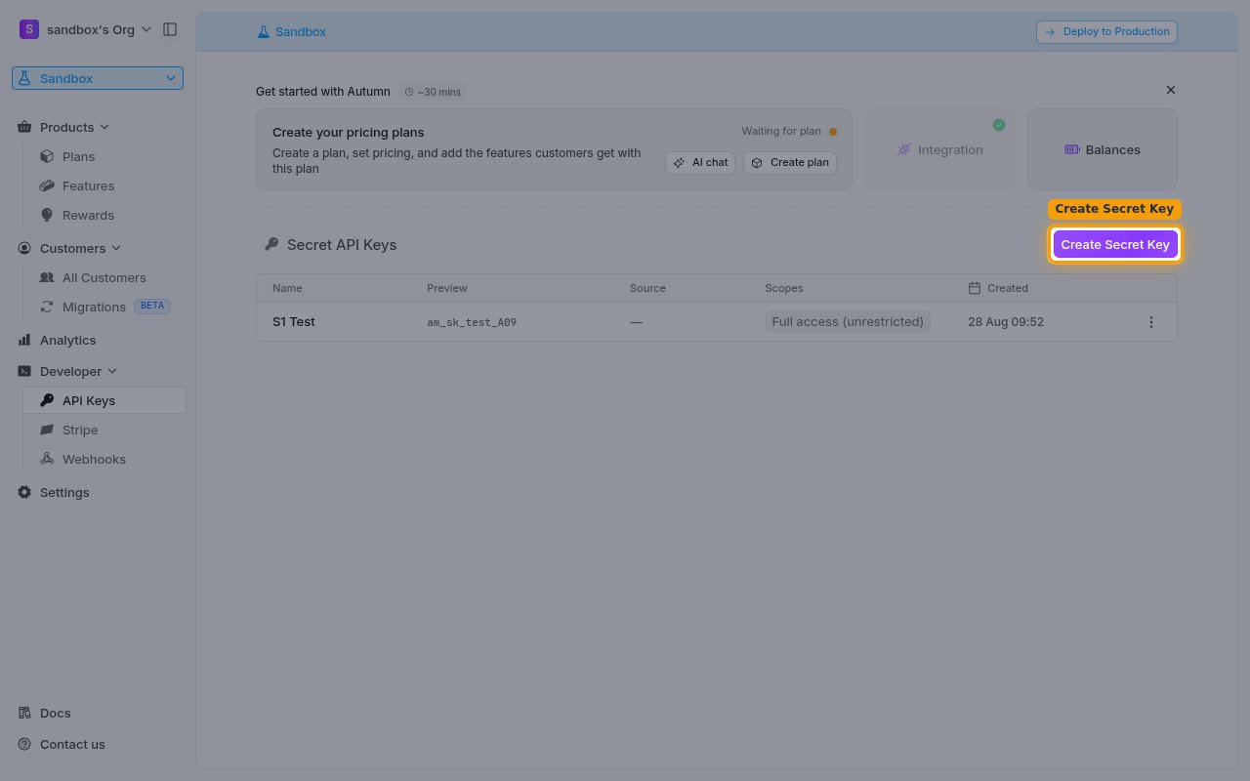The height and width of the screenshot is (781, 1250).
Task: Open AI chat for pricing plans
Action: [x=700, y=162]
